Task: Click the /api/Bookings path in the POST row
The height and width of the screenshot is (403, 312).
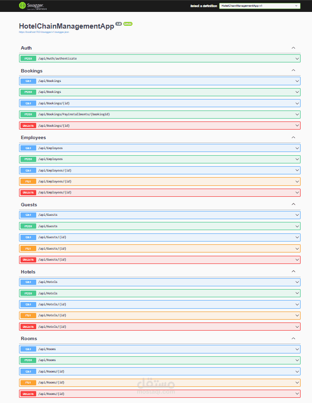Action: coord(50,92)
